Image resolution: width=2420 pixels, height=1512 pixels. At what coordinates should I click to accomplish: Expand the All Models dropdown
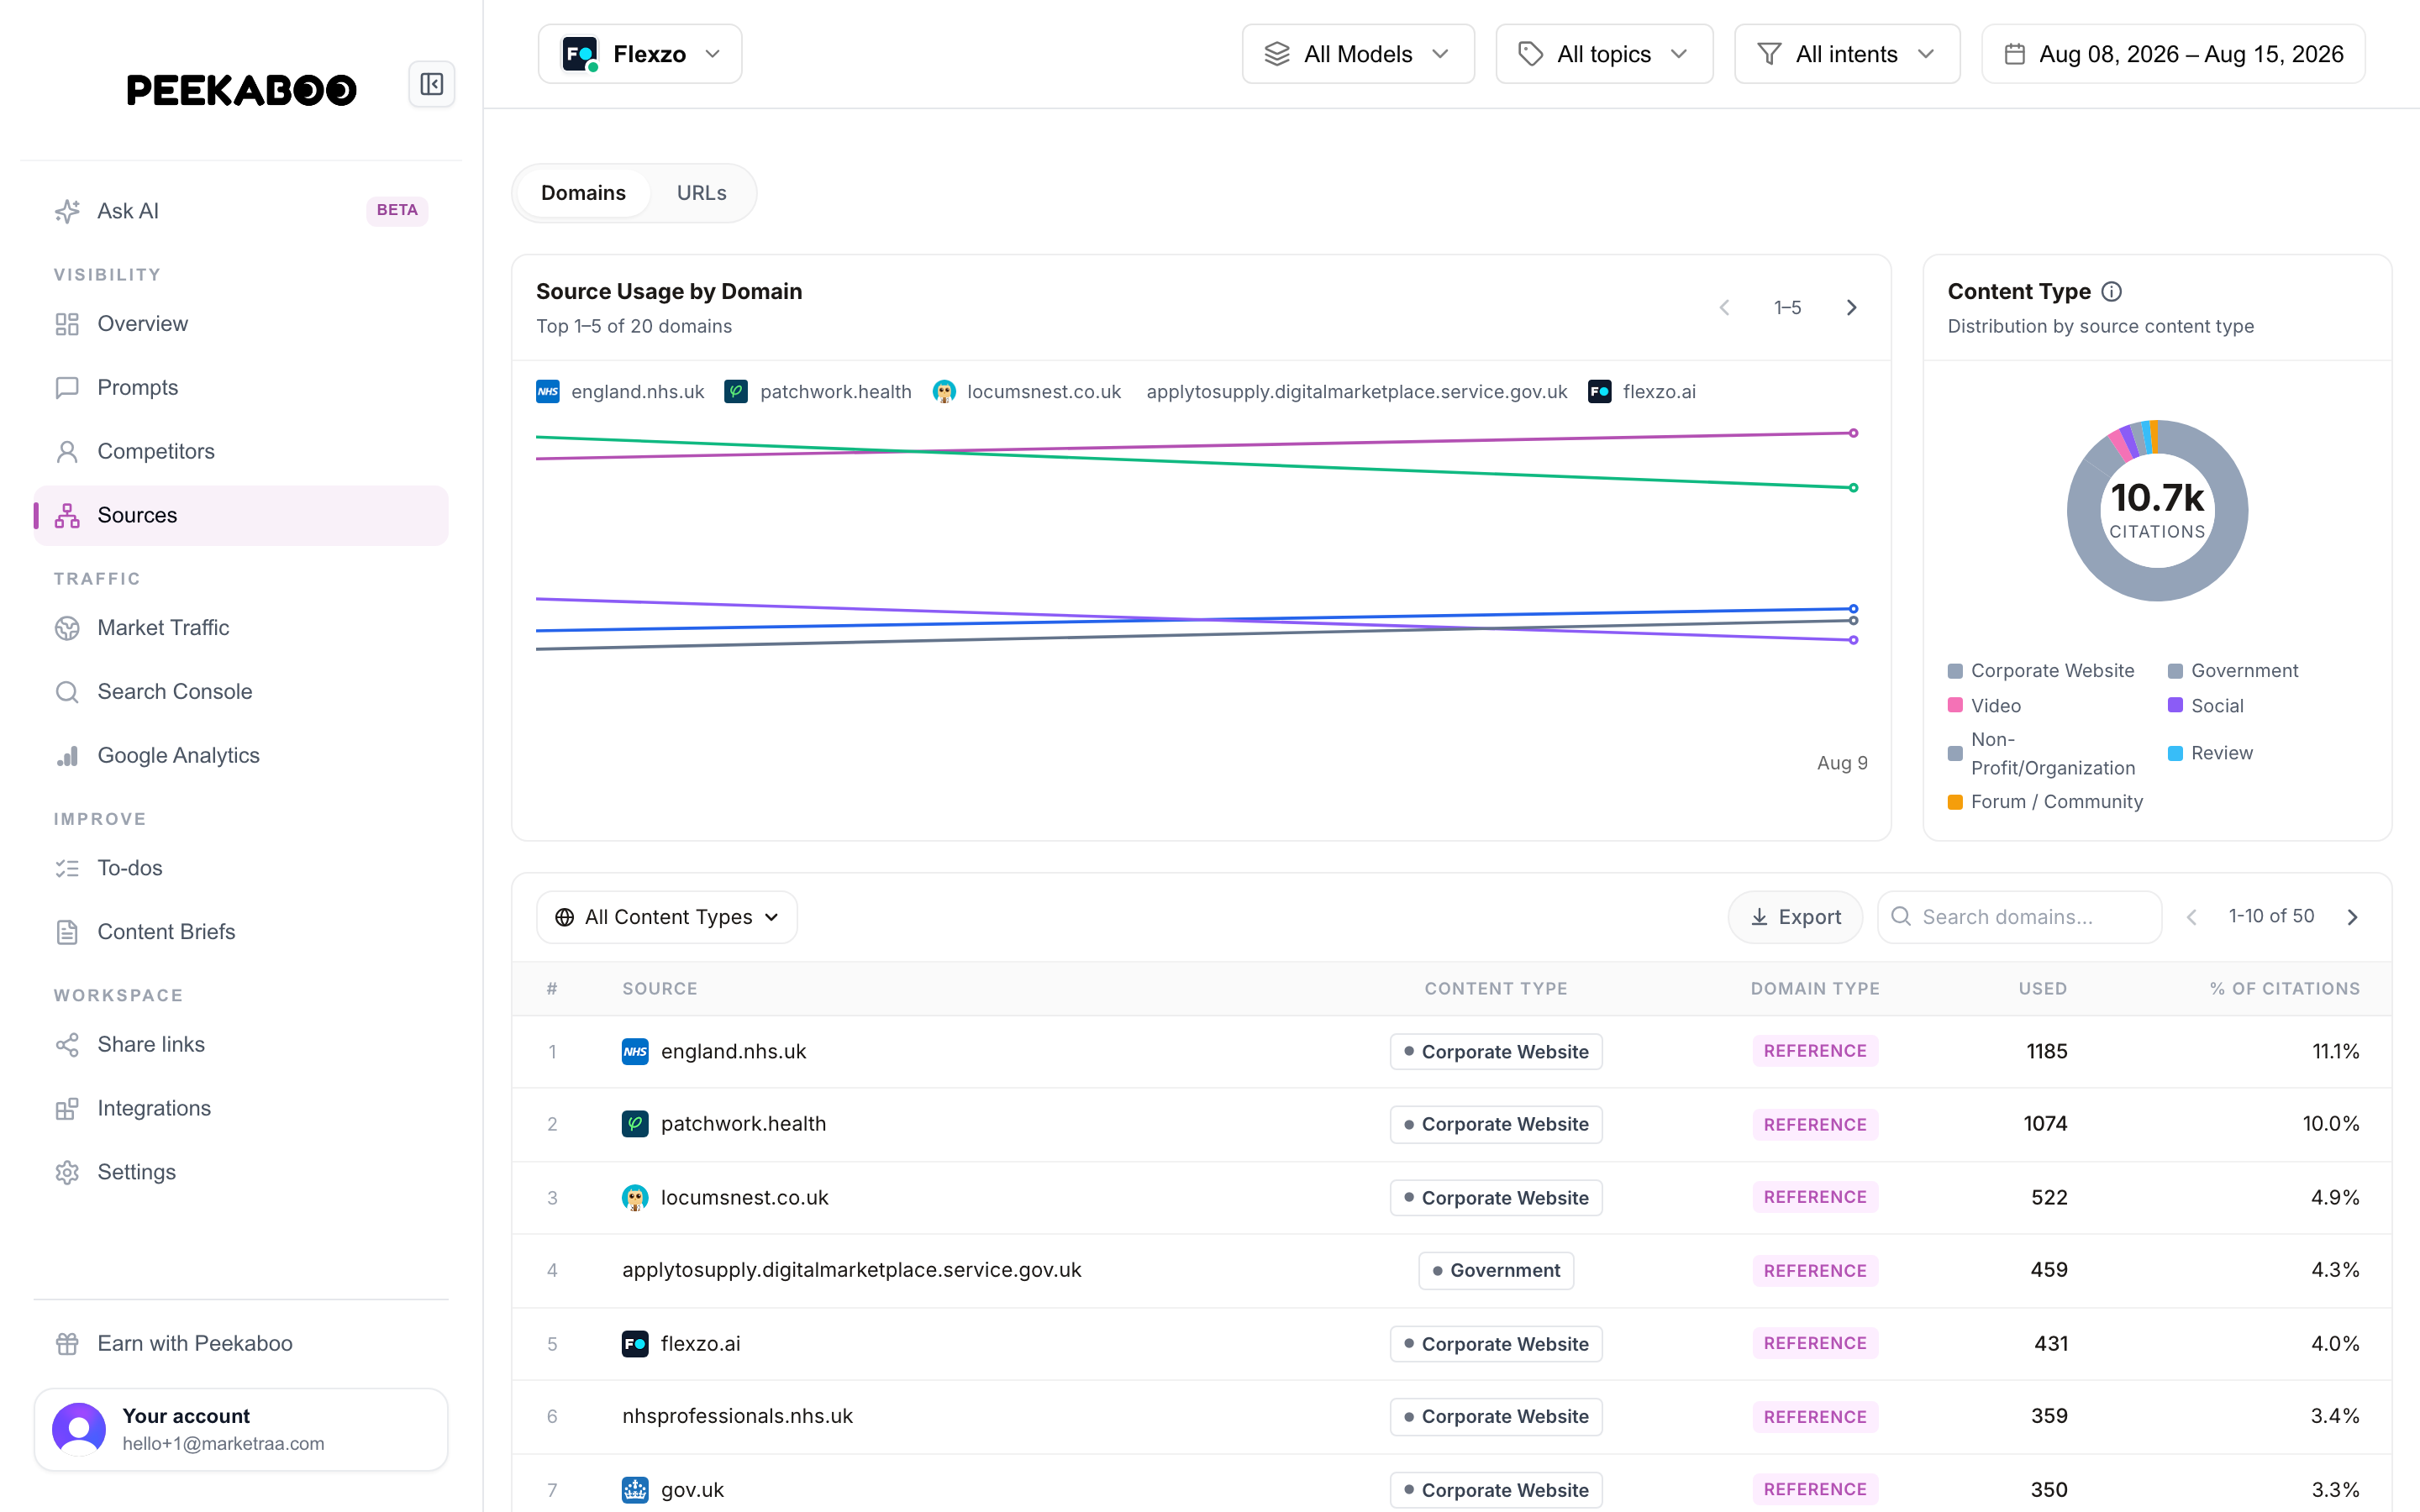[1358, 54]
